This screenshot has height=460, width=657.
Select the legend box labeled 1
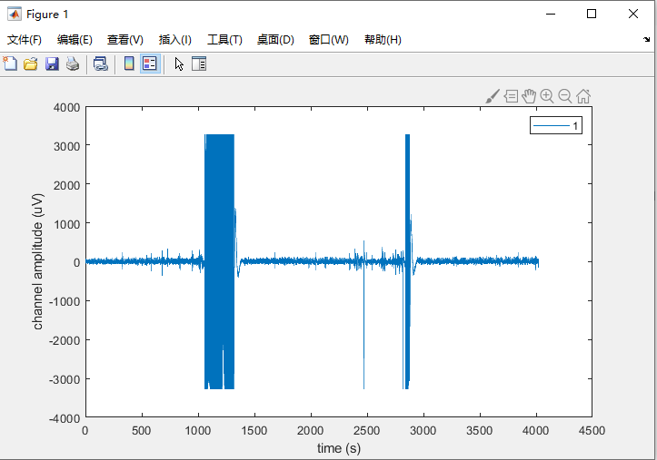[x=556, y=125]
